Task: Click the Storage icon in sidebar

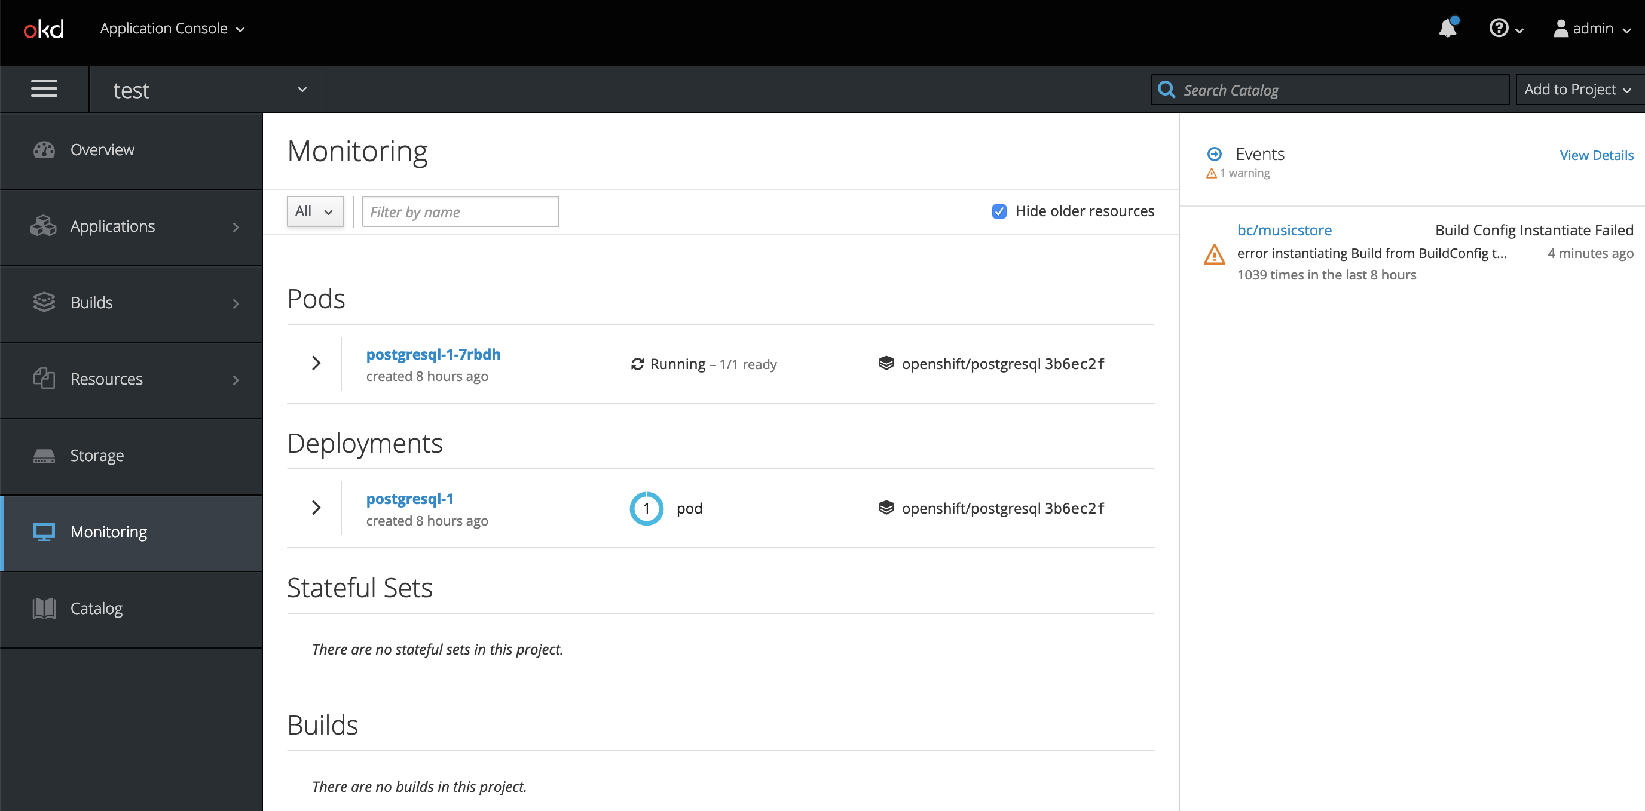Action: [x=43, y=454]
